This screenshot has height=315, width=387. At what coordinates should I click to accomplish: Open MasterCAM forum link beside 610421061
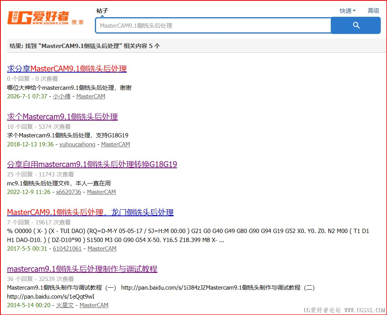point(102,248)
